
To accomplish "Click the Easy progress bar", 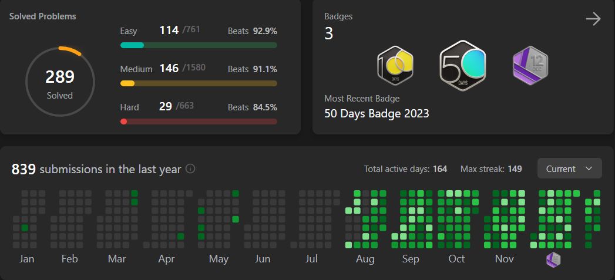I will (x=199, y=45).
